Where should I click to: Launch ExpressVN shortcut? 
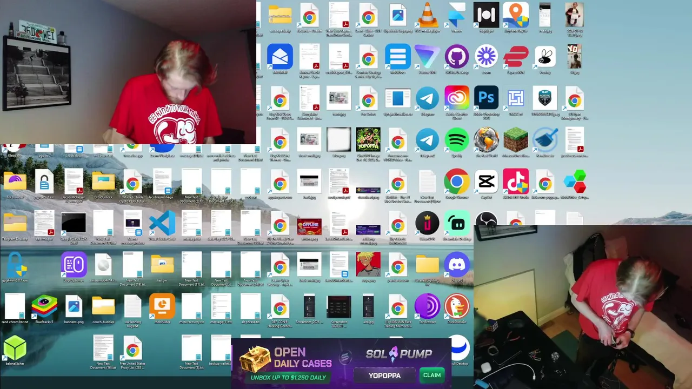point(516,57)
